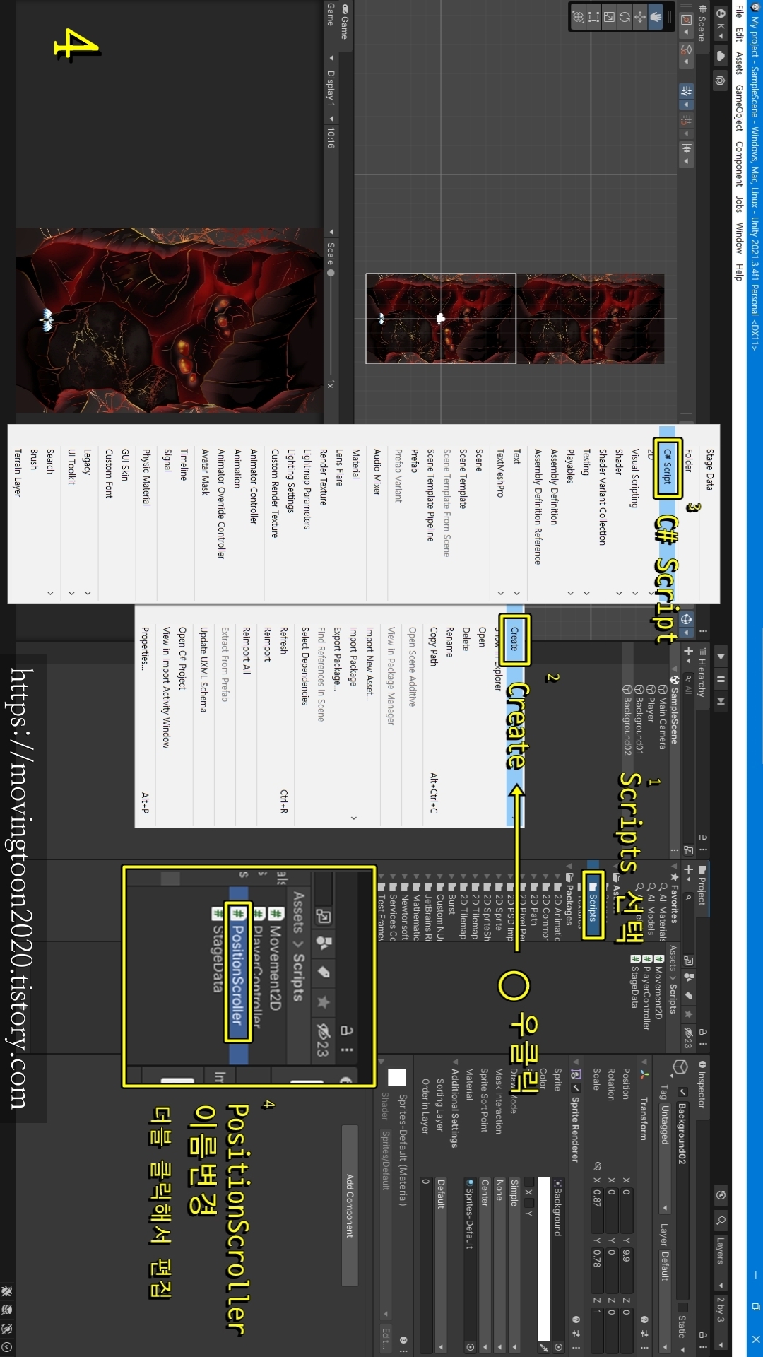The width and height of the screenshot is (763, 1357).
Task: Open the Component menu
Action: (x=739, y=164)
